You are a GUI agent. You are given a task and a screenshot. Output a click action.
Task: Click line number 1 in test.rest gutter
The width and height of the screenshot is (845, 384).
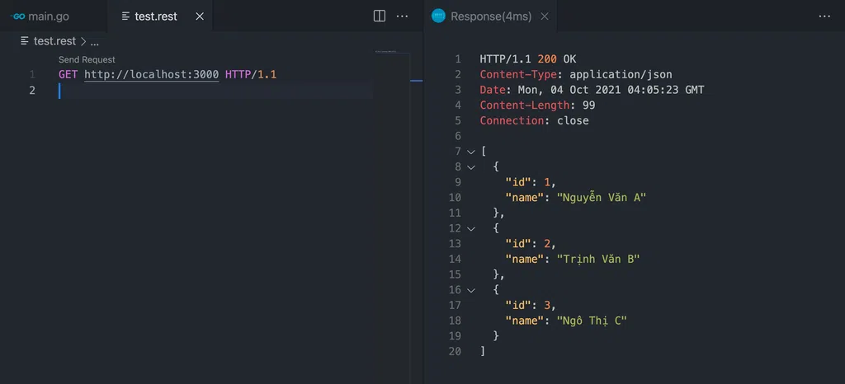click(x=32, y=74)
